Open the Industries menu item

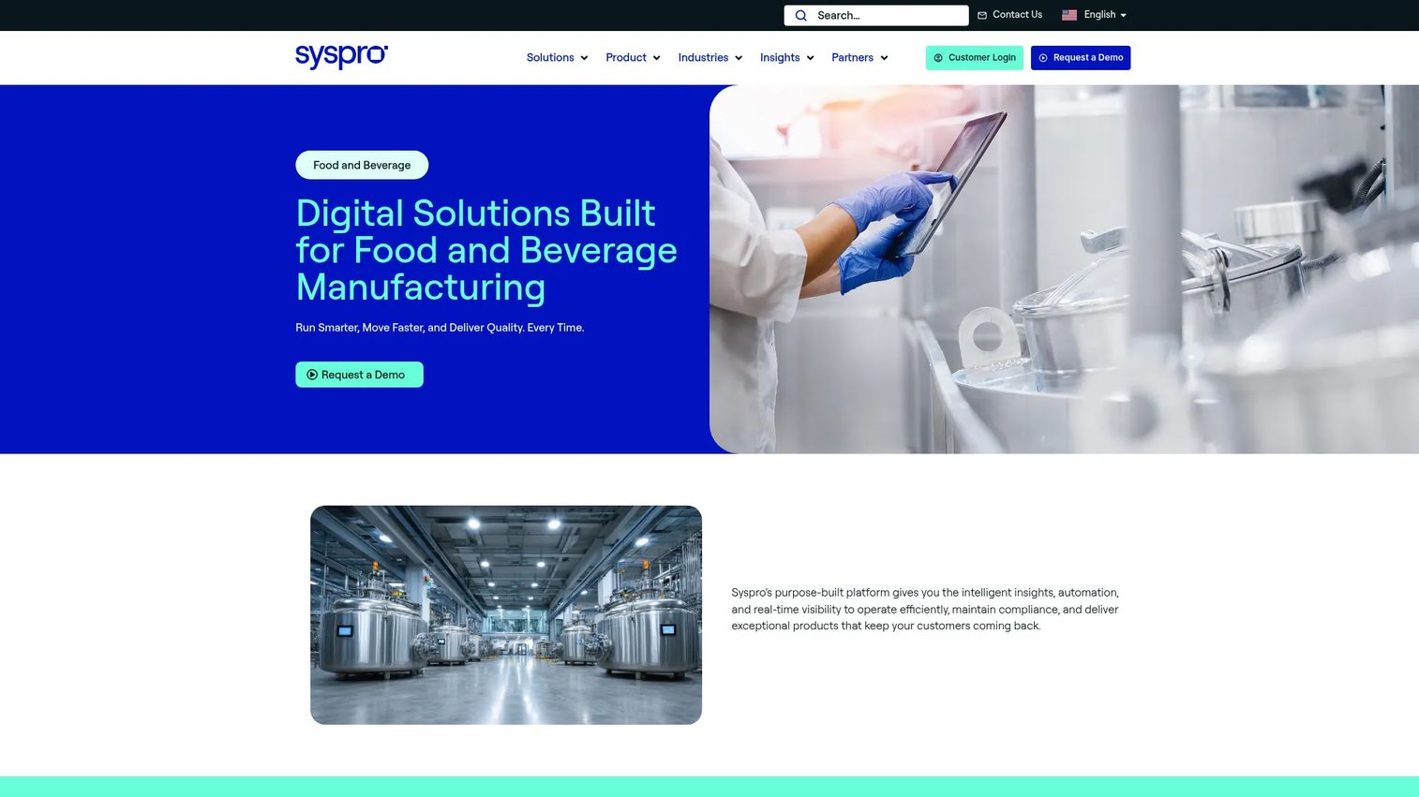[x=703, y=57]
